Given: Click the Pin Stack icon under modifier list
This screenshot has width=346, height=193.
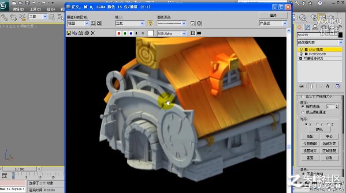Looking at the screenshot, I should coord(301,86).
